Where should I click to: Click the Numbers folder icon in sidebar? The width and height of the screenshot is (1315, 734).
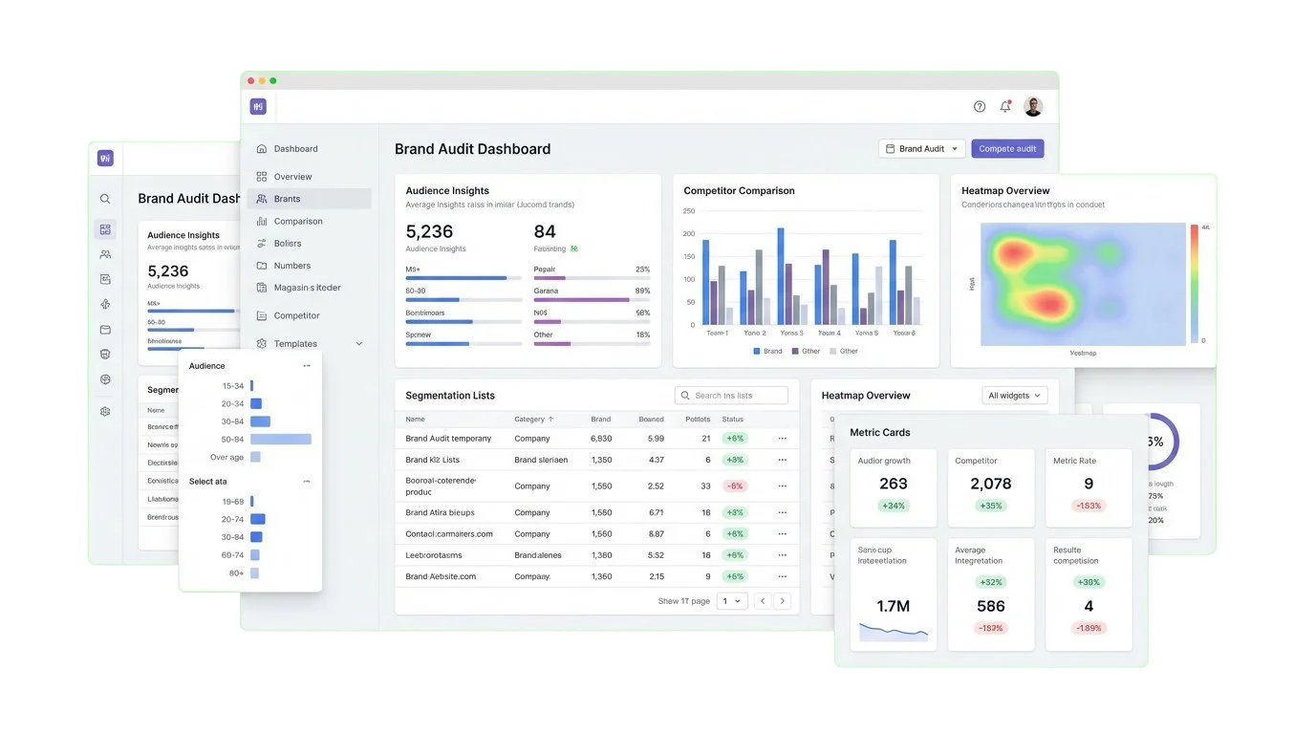coord(262,266)
